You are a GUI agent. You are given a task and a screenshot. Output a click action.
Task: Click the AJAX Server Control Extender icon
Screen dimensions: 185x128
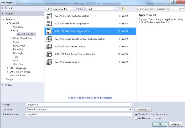click(x=49, y=54)
